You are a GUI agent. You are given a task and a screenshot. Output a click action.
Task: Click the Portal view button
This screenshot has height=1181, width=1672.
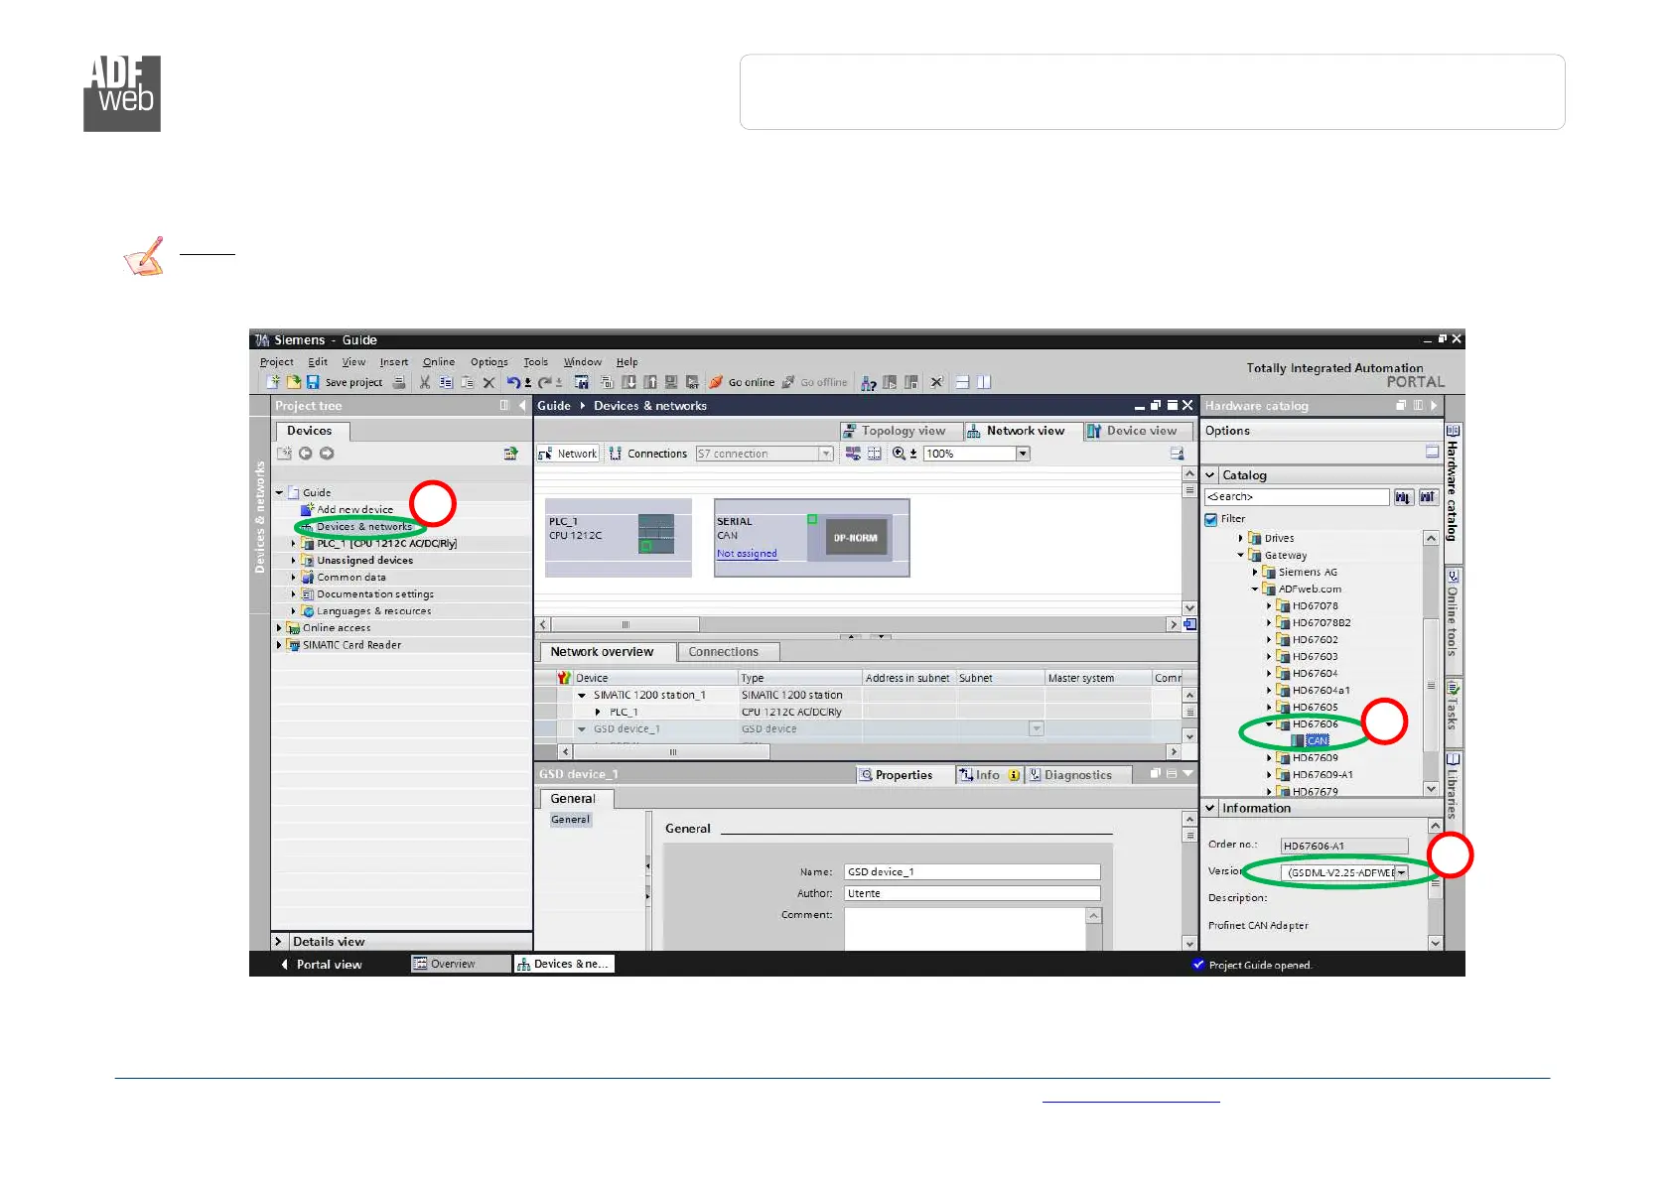coord(322,965)
